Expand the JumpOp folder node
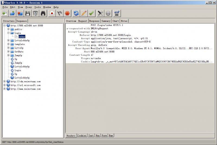Viewport: 217px width, 145px height. [x=8, y=55]
